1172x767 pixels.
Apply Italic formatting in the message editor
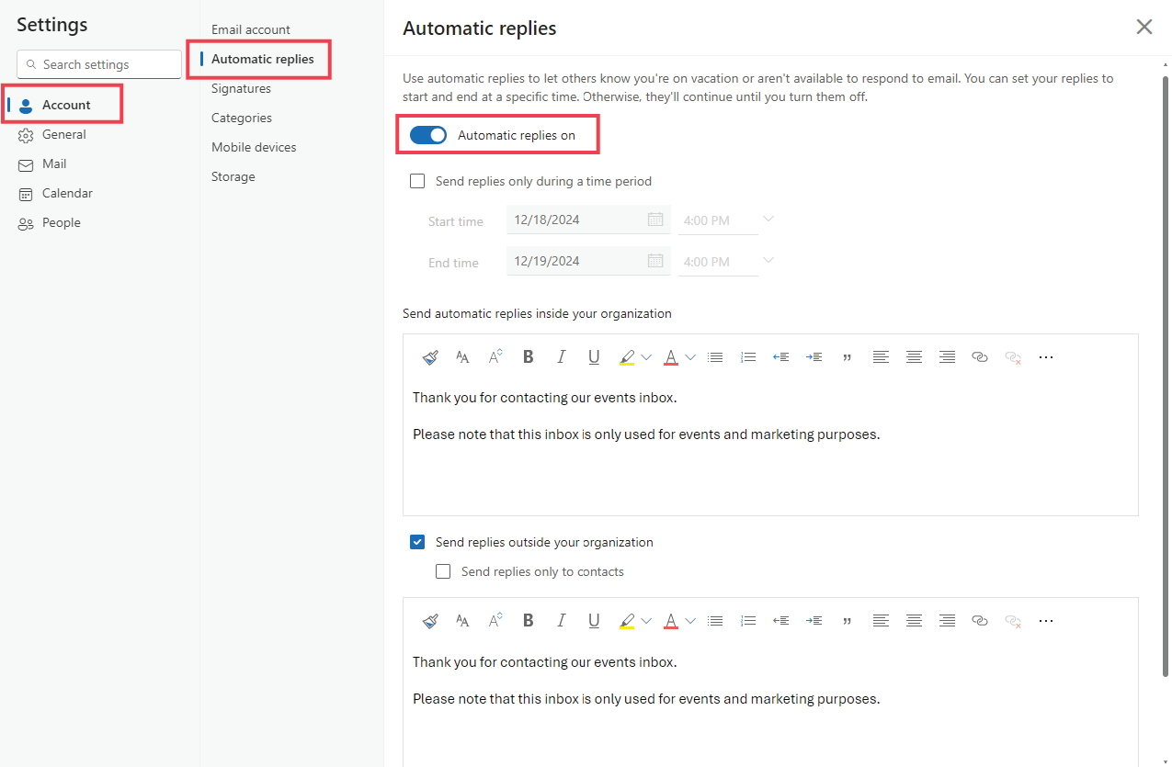[561, 356]
